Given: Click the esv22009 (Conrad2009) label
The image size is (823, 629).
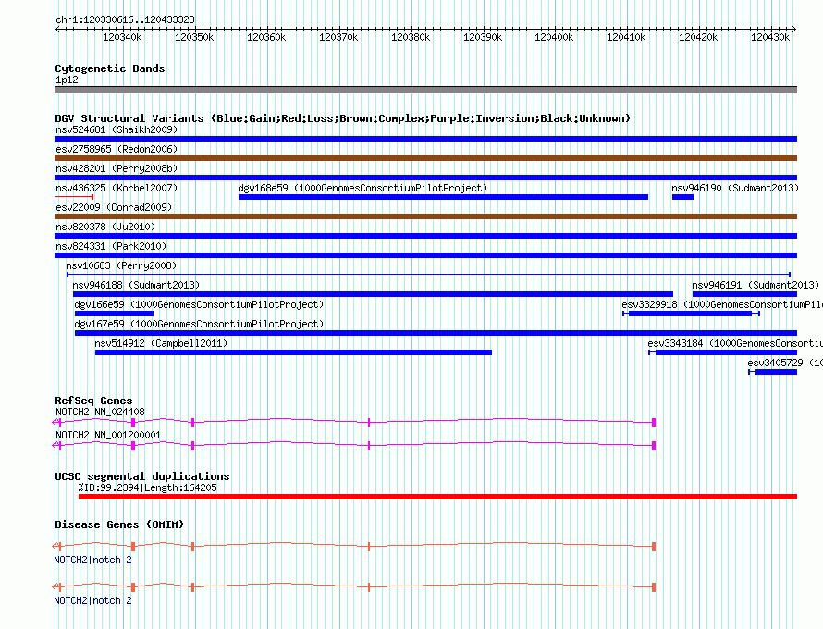Looking at the screenshot, I should (114, 207).
